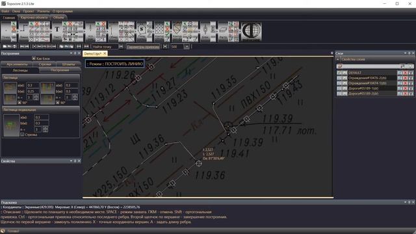Click the blue icon on DEFAULT layer row

coord(400,73)
